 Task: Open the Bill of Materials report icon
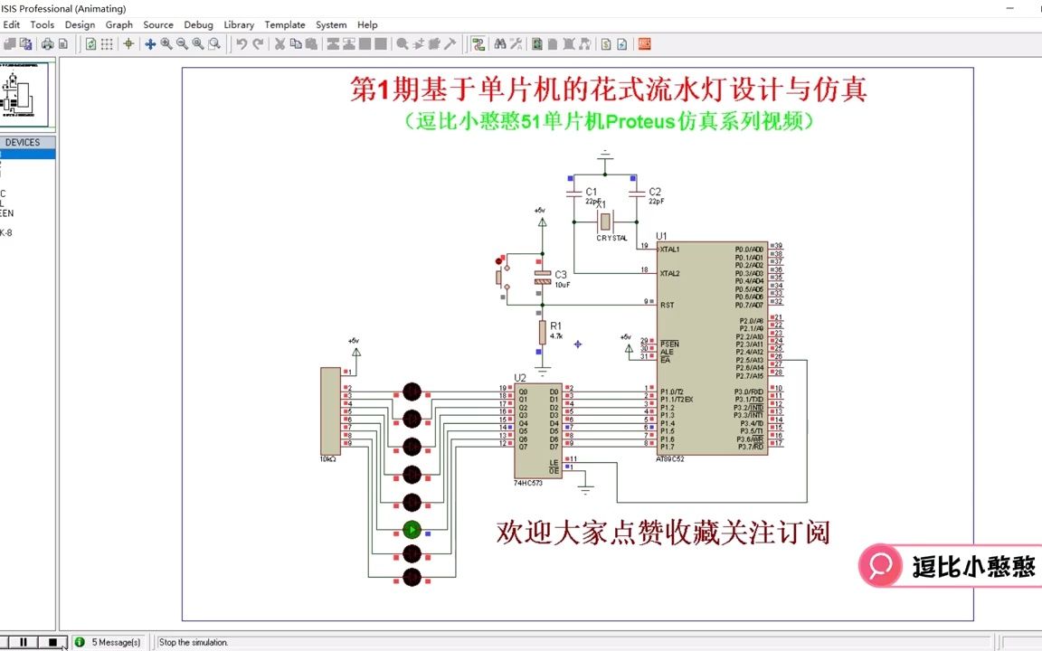coord(606,43)
